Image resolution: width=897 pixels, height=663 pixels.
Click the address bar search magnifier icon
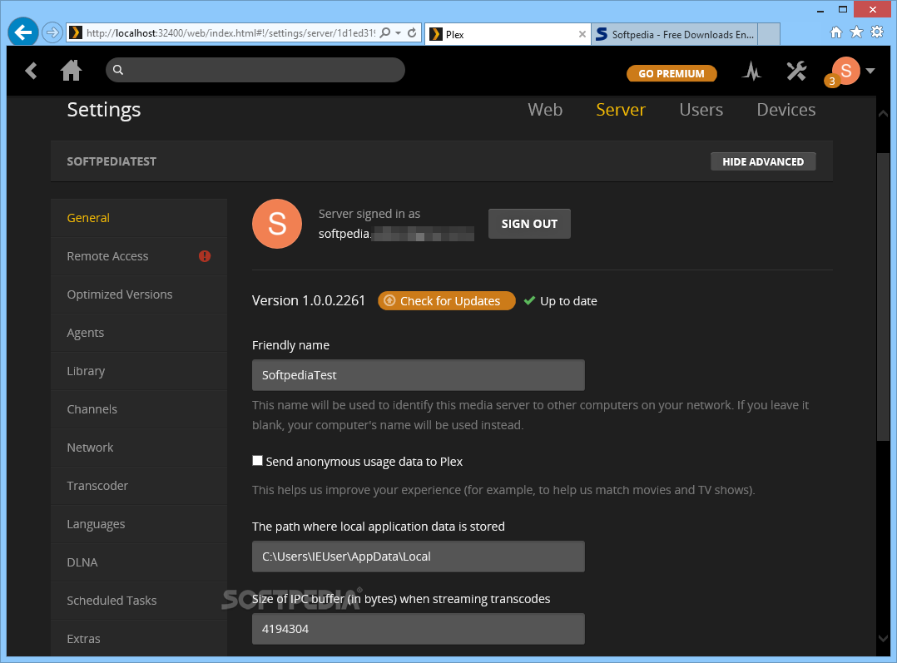[x=385, y=32]
